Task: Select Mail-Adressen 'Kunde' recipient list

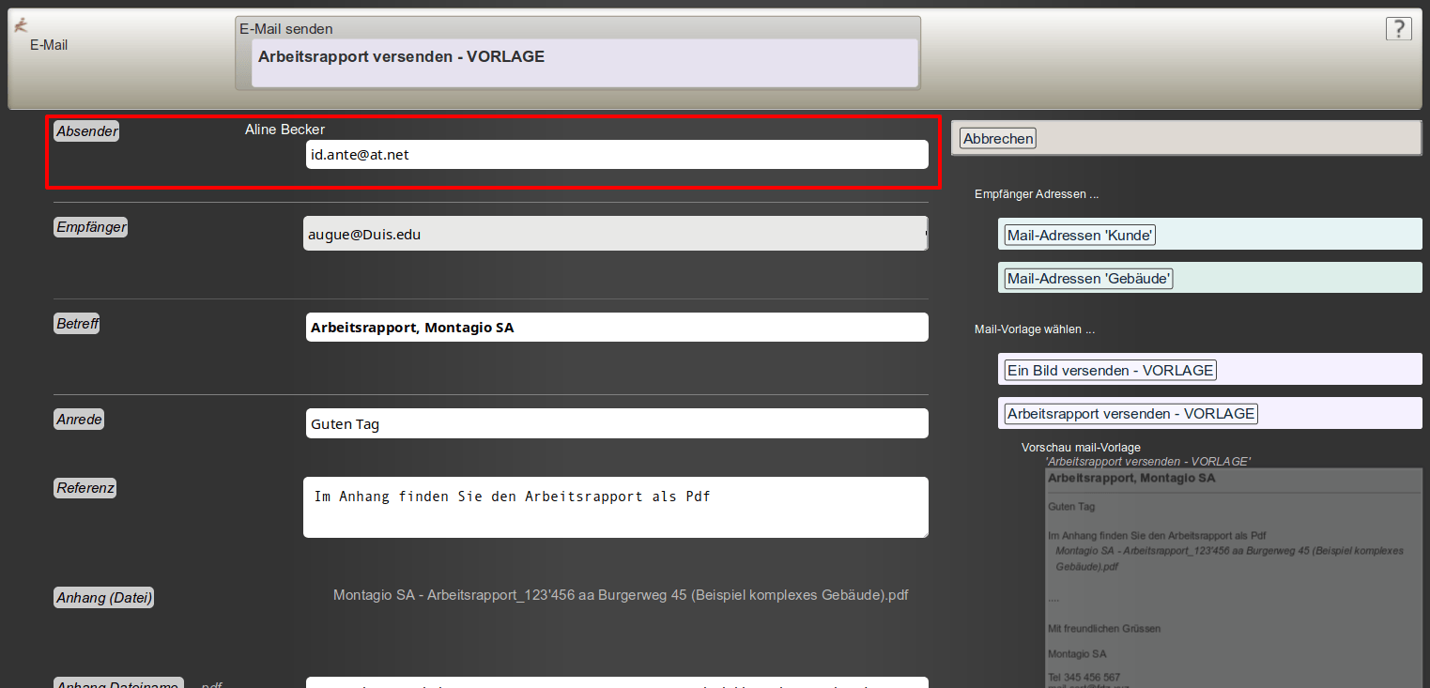Action: click(x=1080, y=236)
